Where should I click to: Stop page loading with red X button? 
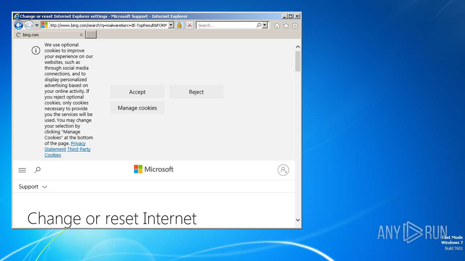pyautogui.click(x=190, y=25)
